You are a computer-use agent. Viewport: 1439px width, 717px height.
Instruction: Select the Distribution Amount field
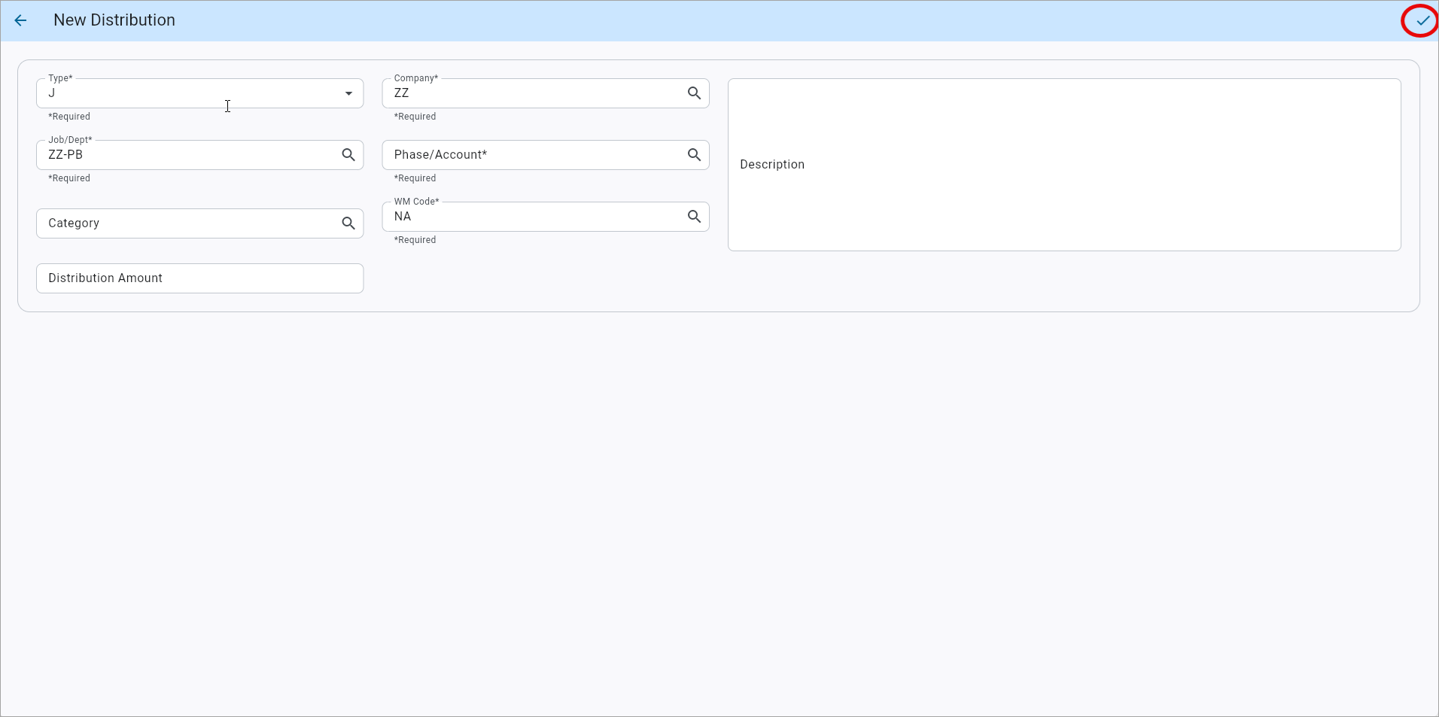[x=199, y=278]
